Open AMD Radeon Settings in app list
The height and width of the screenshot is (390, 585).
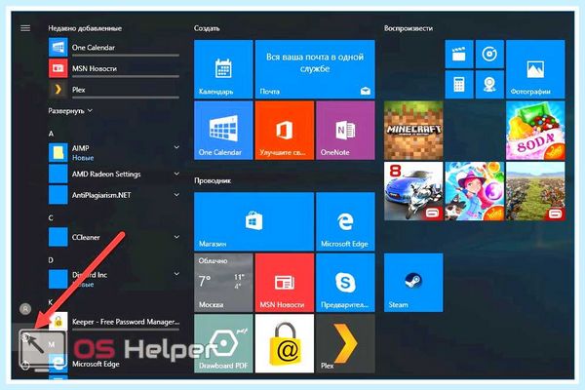pyautogui.click(x=114, y=174)
